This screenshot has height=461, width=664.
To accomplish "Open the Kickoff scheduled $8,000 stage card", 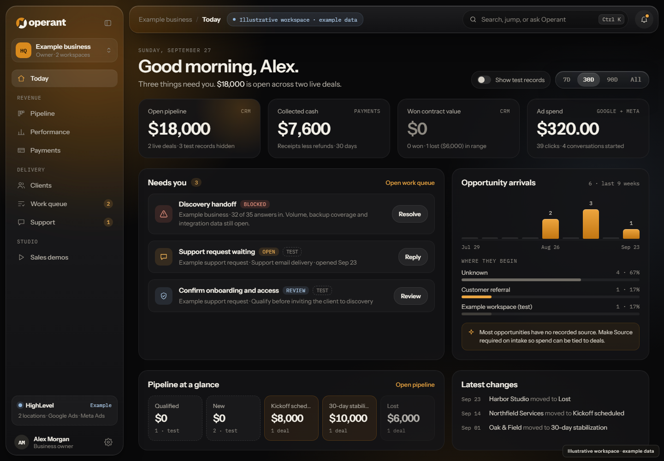I will (291, 418).
